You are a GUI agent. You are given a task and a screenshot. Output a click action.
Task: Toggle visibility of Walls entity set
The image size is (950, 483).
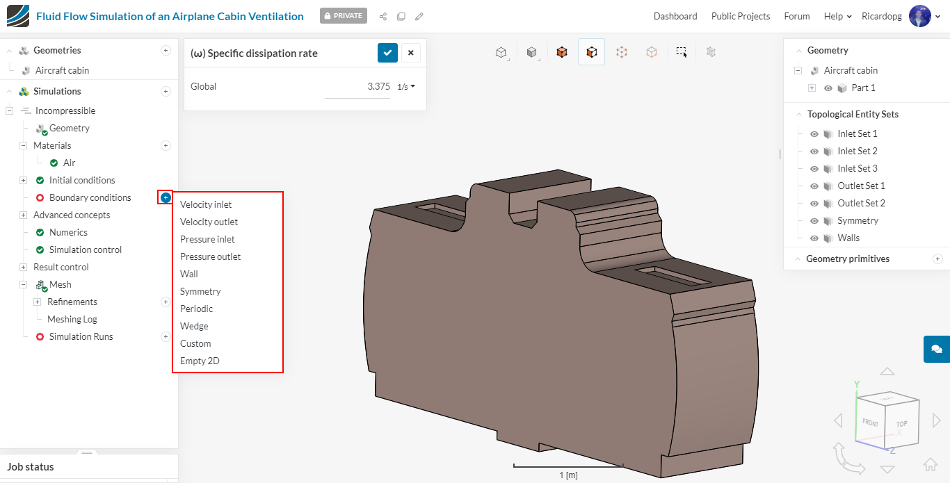[814, 238]
